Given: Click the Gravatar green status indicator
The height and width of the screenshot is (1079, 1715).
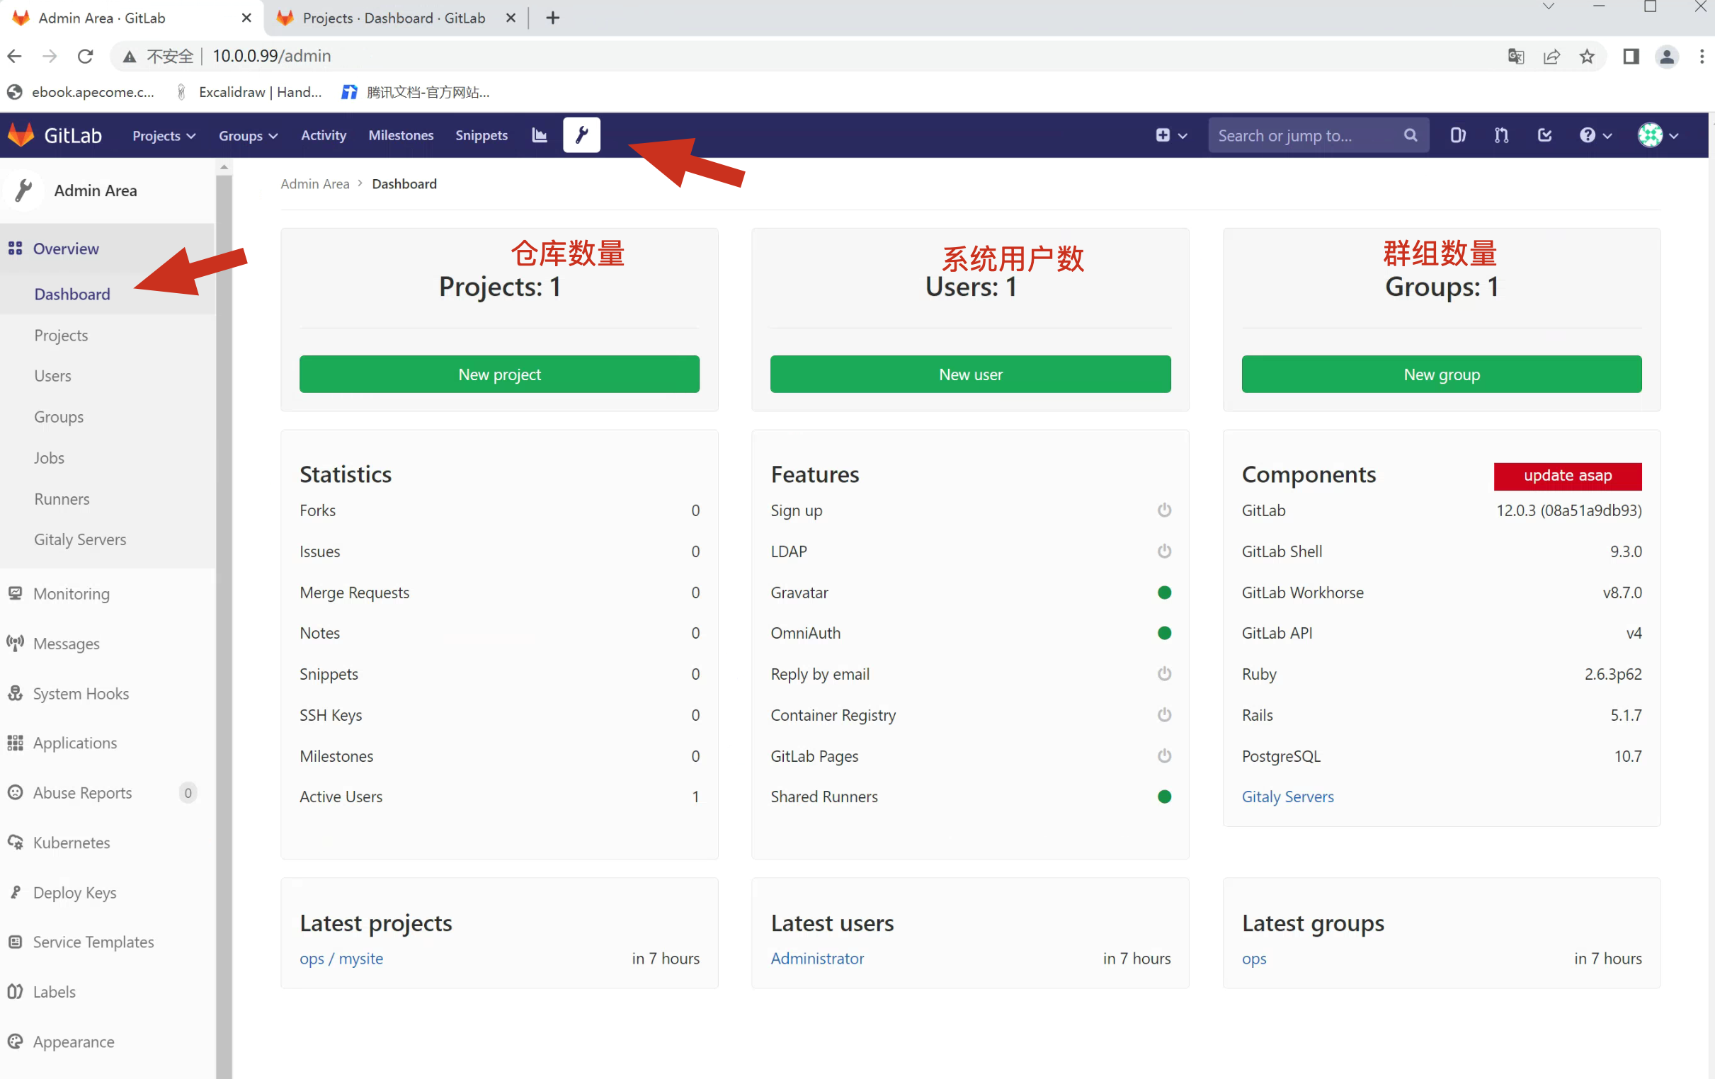Looking at the screenshot, I should [1164, 593].
